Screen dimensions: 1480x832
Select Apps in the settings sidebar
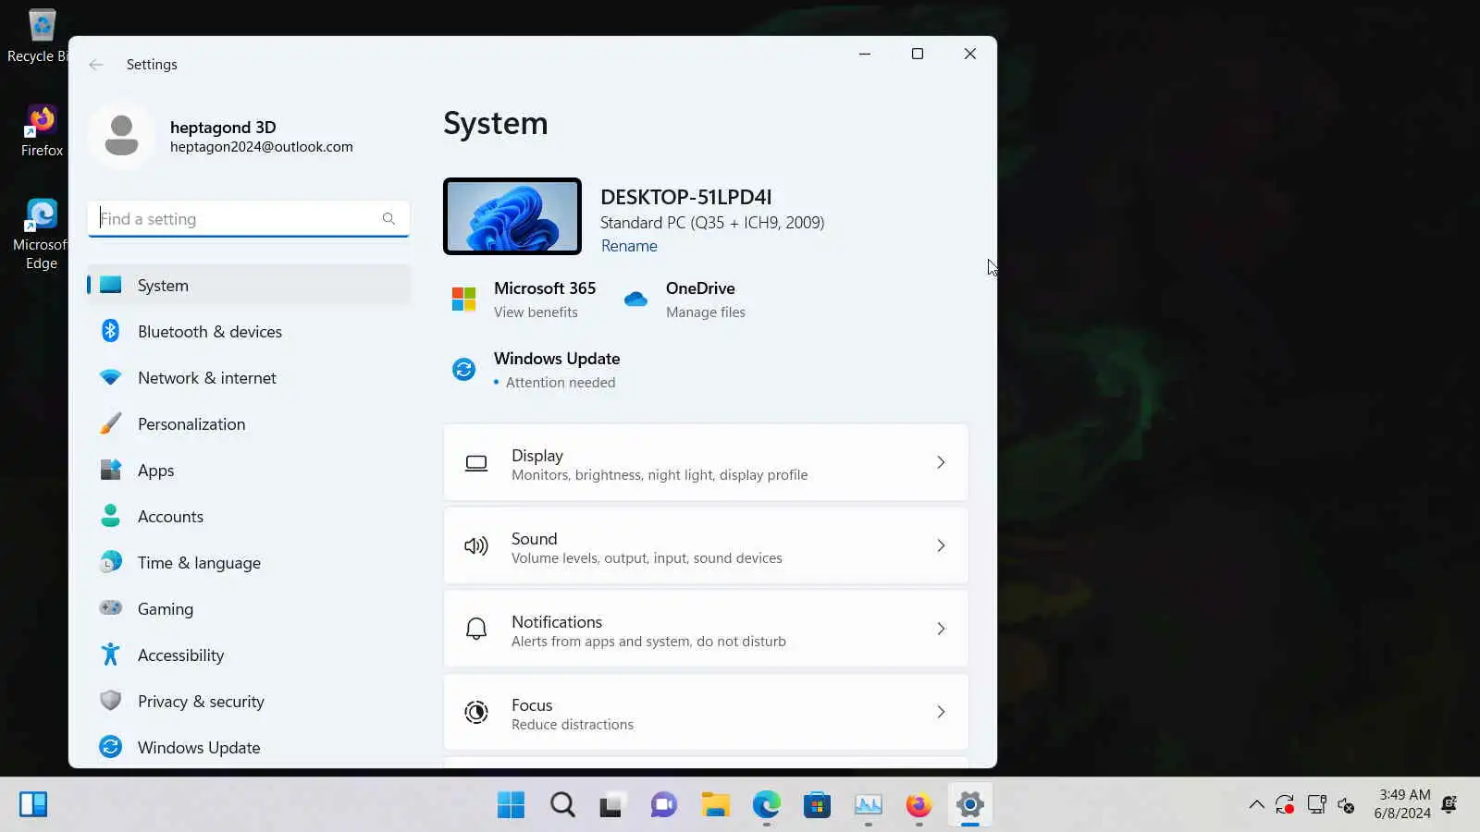249,471
